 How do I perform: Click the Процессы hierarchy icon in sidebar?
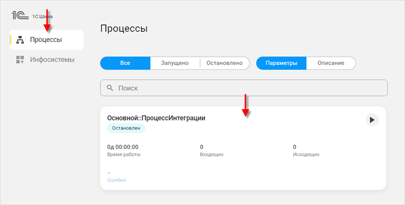click(20, 40)
